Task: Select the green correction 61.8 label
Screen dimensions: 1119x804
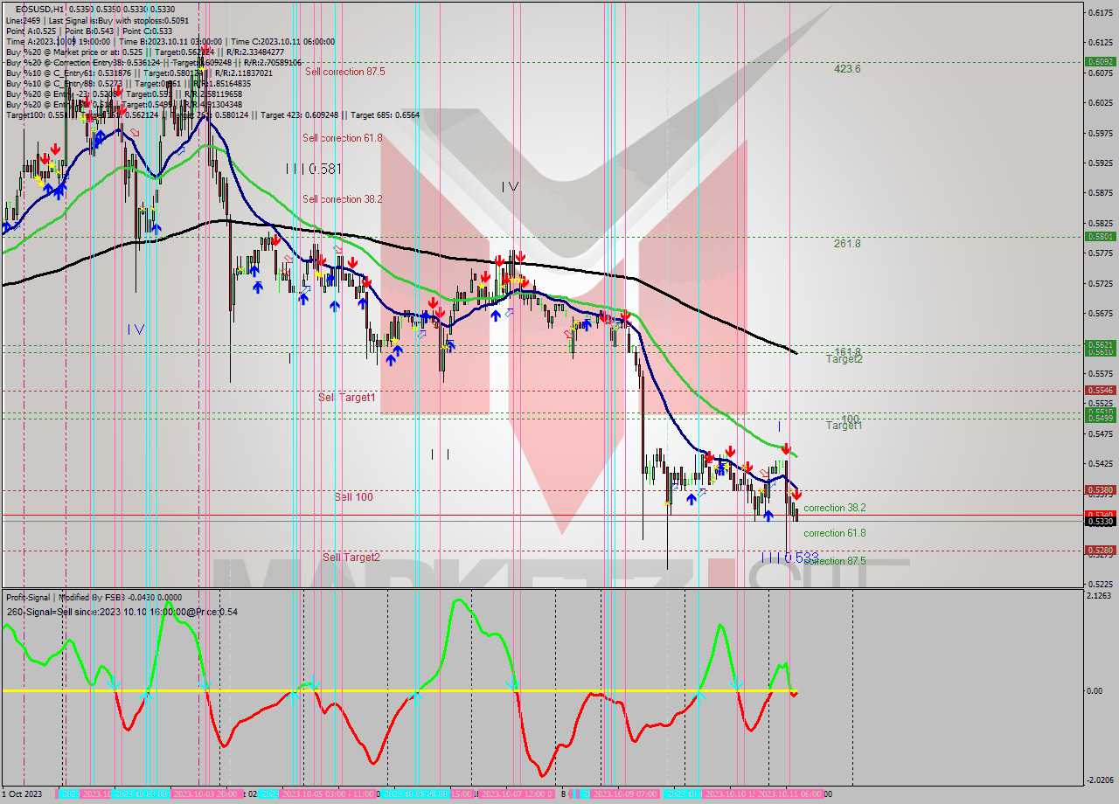Action: 834,533
